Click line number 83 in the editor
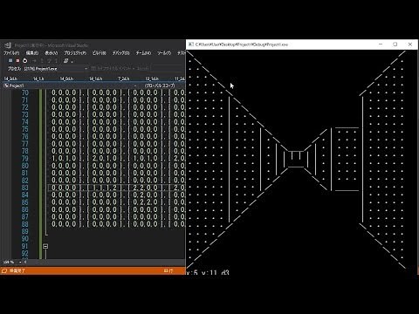Viewport: 419px width, 314px height. point(25,188)
